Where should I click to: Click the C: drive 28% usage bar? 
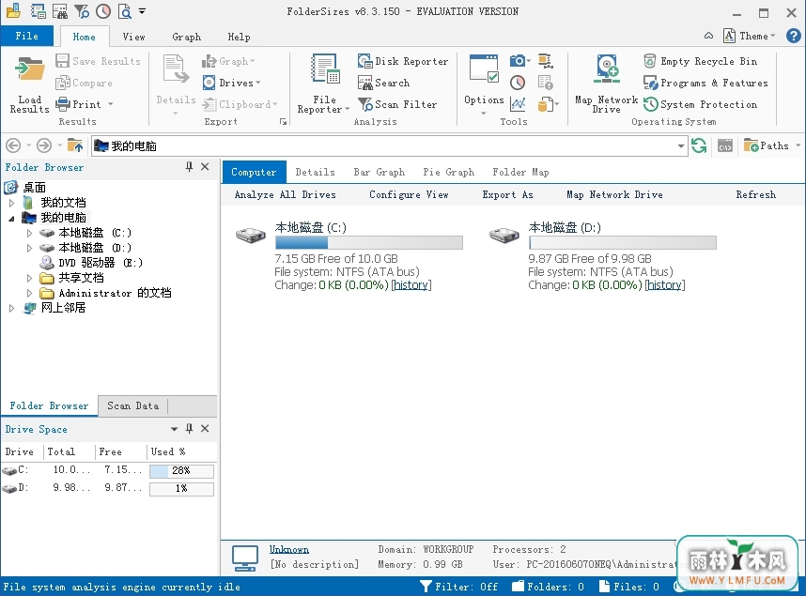(181, 470)
